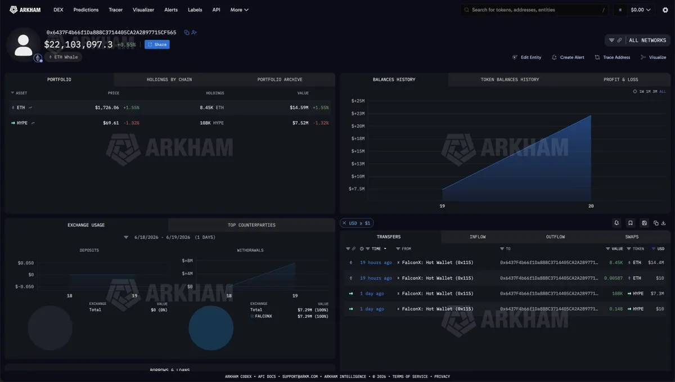Click the filter icon next to the Value column

point(607,248)
